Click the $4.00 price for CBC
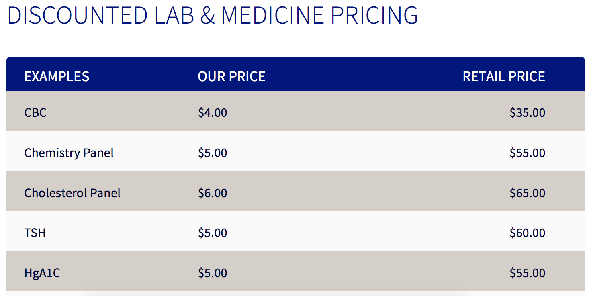Image resolution: width=591 pixels, height=296 pixels. click(x=213, y=112)
